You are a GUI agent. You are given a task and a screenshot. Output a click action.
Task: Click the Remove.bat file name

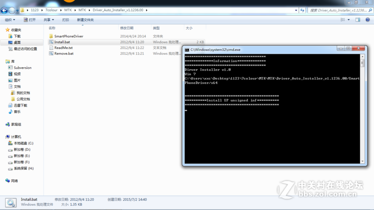[x=64, y=53]
